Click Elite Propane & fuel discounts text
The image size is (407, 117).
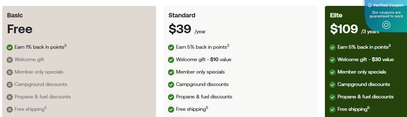click(x=365, y=97)
